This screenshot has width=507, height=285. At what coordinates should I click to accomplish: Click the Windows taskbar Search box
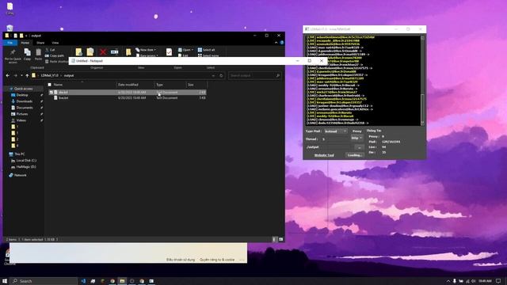point(44,281)
